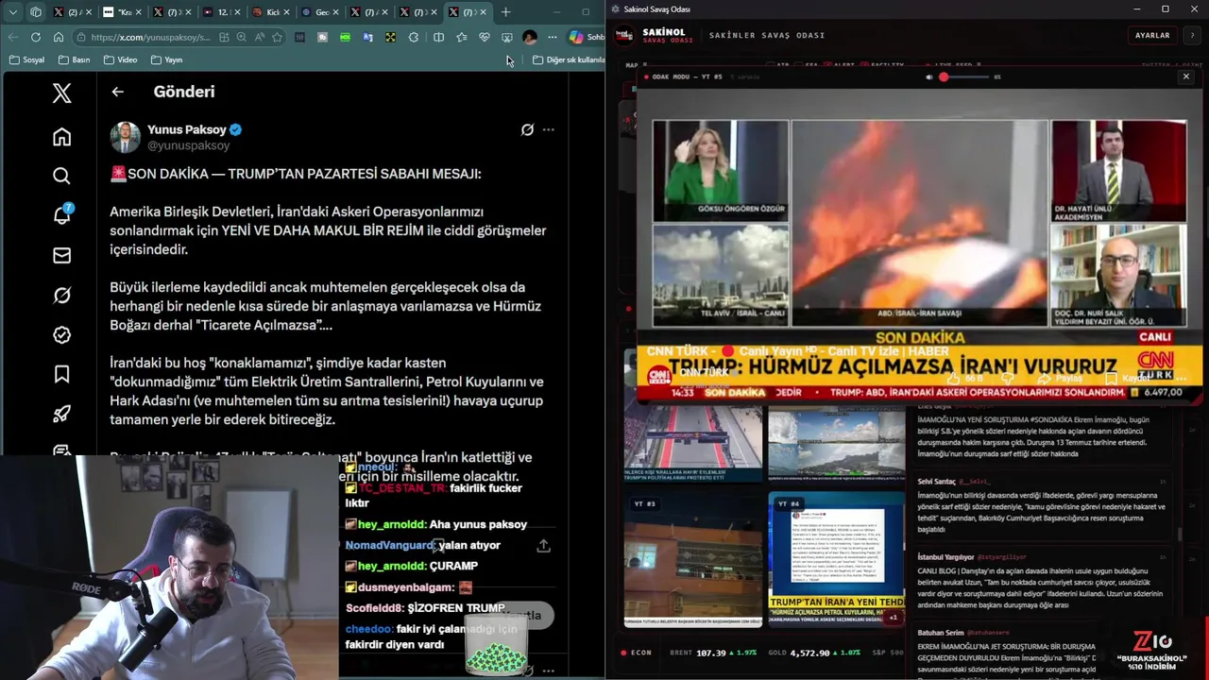This screenshot has width=1209, height=680.
Task: Open Grok in the X sidebar
Action: coord(61,296)
